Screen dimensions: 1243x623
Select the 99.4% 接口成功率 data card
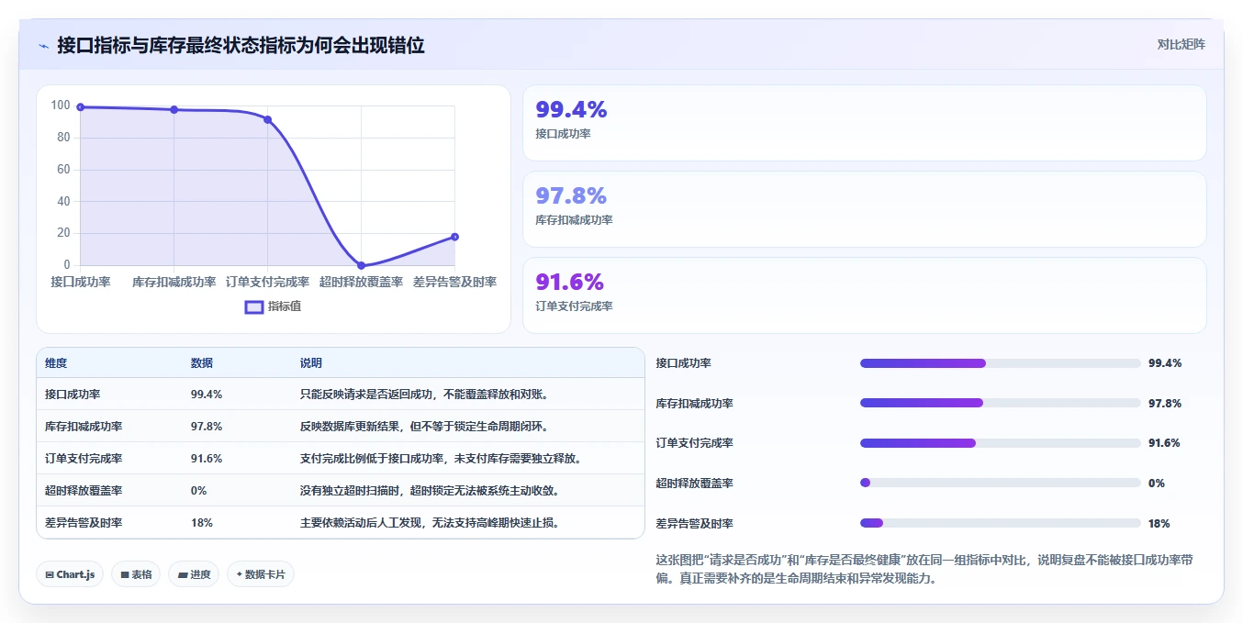tap(864, 123)
